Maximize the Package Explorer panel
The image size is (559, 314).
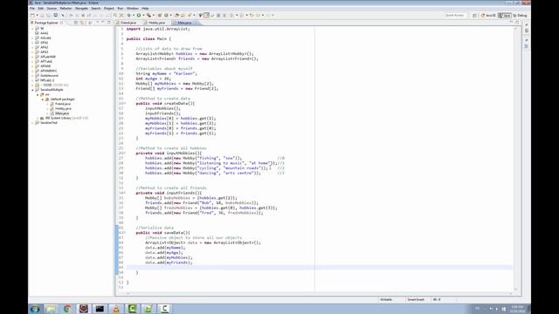(x=108, y=23)
